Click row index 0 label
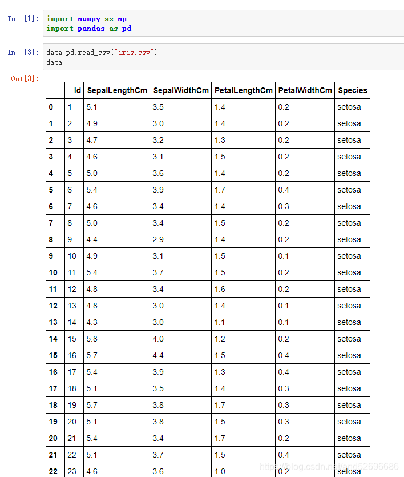The image size is (404, 477). click(x=51, y=107)
